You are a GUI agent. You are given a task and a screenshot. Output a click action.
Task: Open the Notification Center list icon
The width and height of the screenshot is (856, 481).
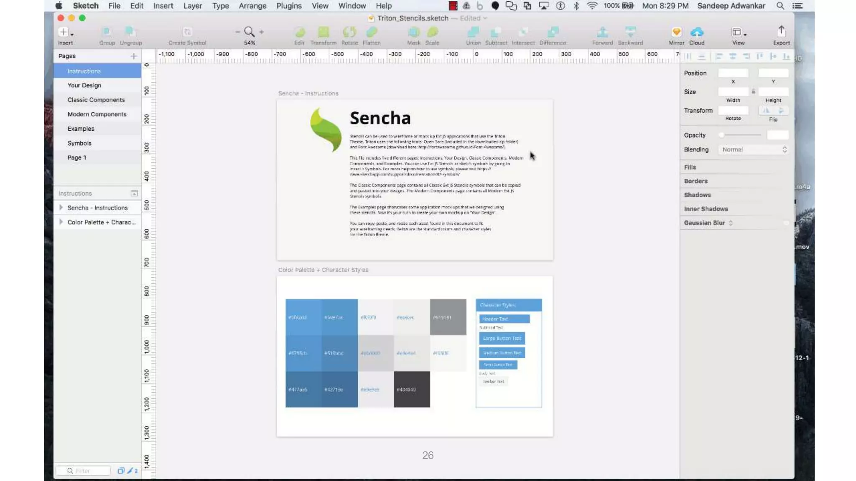click(797, 6)
